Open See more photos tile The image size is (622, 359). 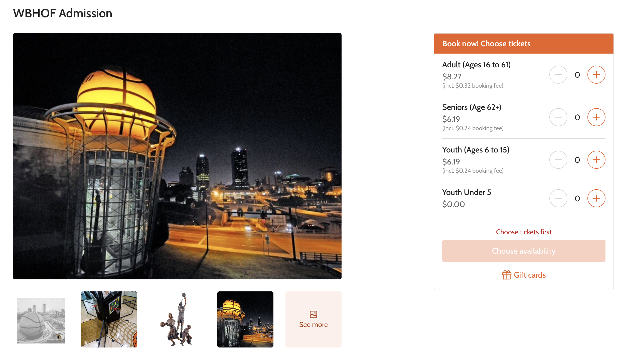(313, 319)
